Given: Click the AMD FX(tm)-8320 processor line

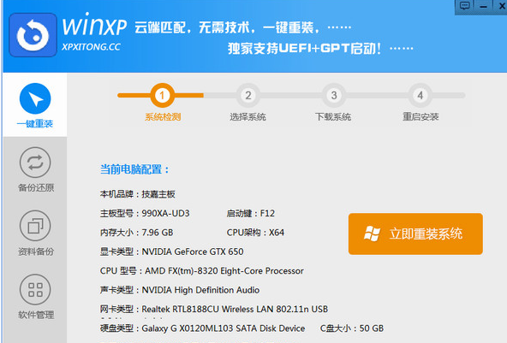Looking at the screenshot, I should pos(202,270).
